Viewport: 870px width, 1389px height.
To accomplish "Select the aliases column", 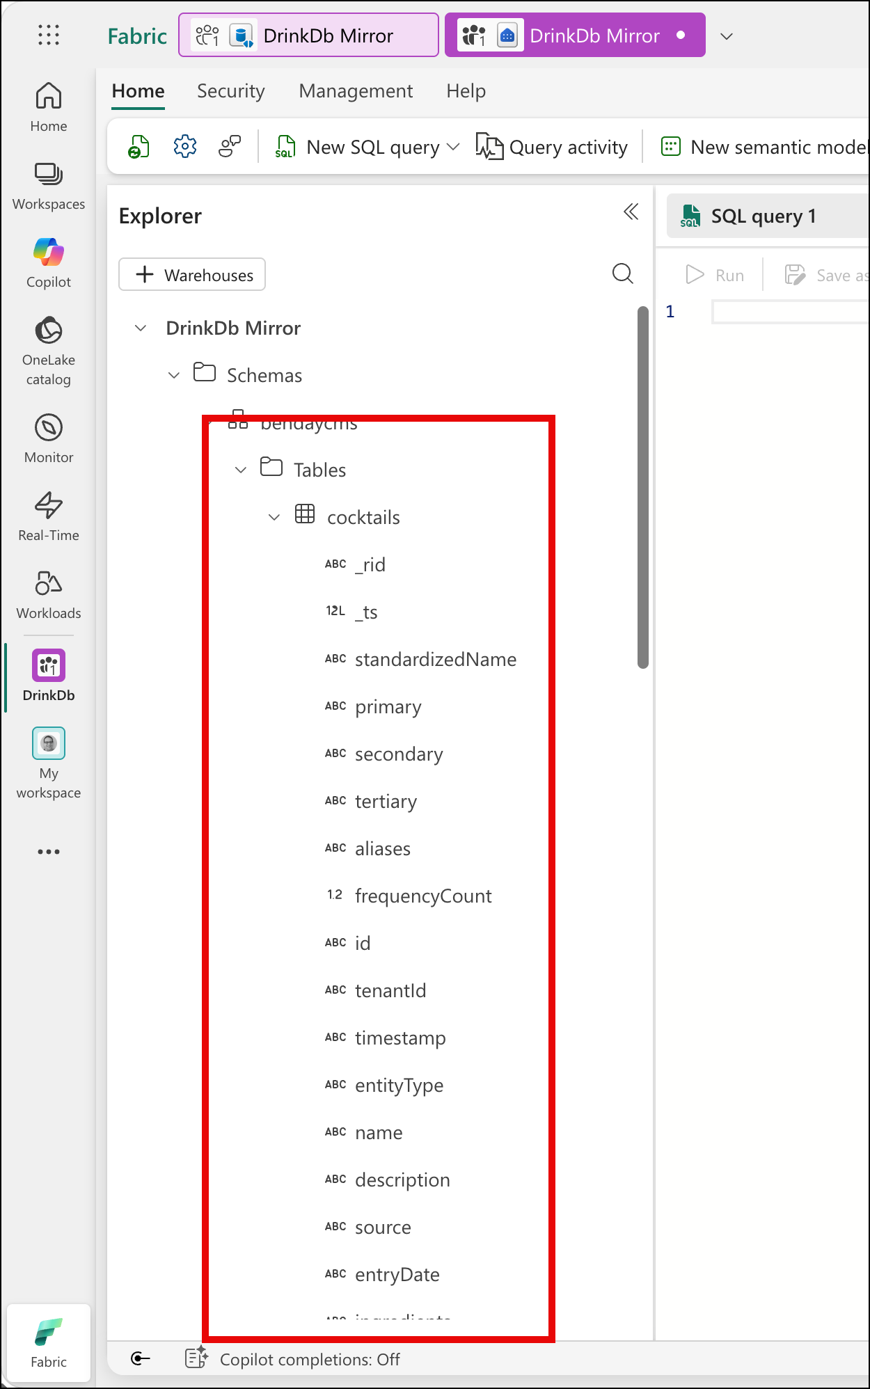I will (x=383, y=848).
